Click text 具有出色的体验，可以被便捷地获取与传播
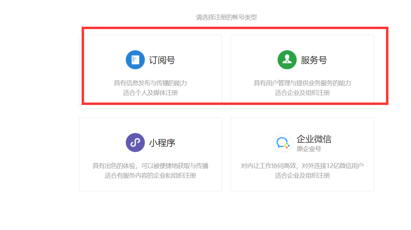 click(150, 166)
